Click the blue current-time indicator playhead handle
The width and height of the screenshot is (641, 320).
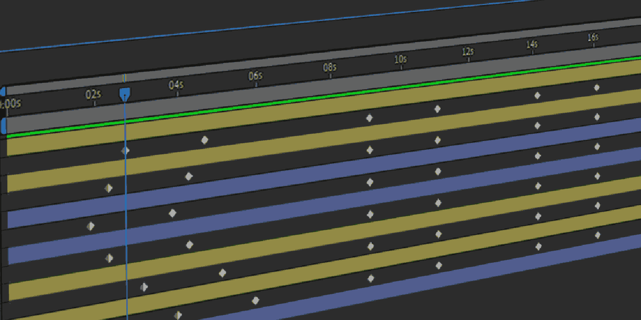[x=125, y=94]
